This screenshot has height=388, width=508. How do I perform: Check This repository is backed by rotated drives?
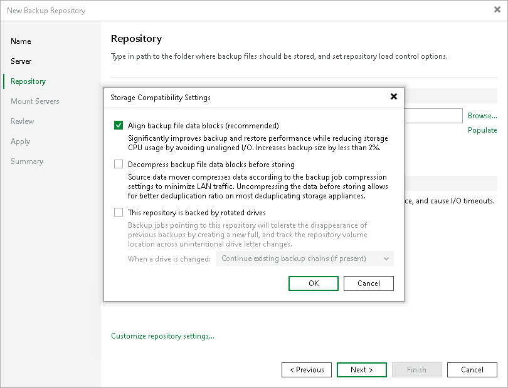(119, 212)
